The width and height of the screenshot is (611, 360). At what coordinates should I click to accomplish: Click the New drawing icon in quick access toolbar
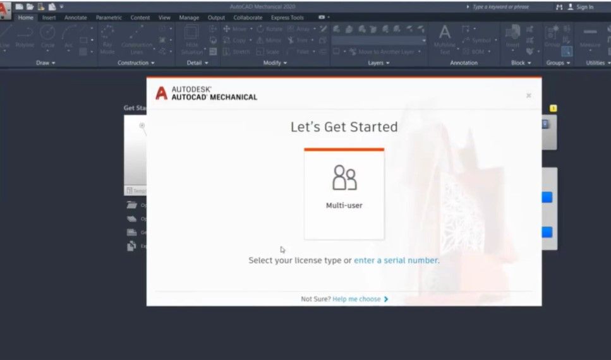(x=19, y=6)
